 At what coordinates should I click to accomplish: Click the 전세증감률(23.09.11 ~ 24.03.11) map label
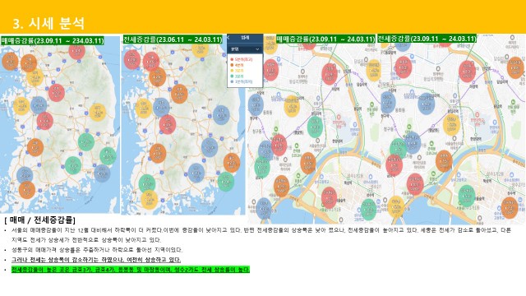(x=427, y=39)
